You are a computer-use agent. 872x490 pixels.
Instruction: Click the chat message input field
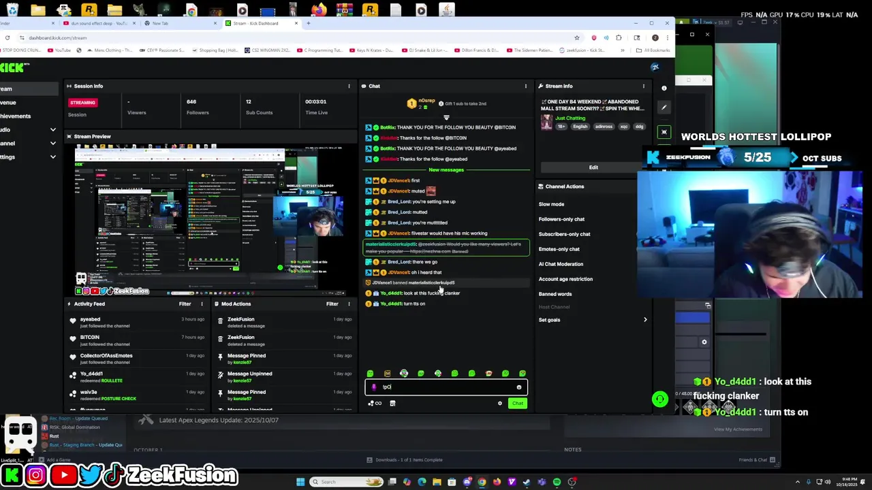[446, 387]
